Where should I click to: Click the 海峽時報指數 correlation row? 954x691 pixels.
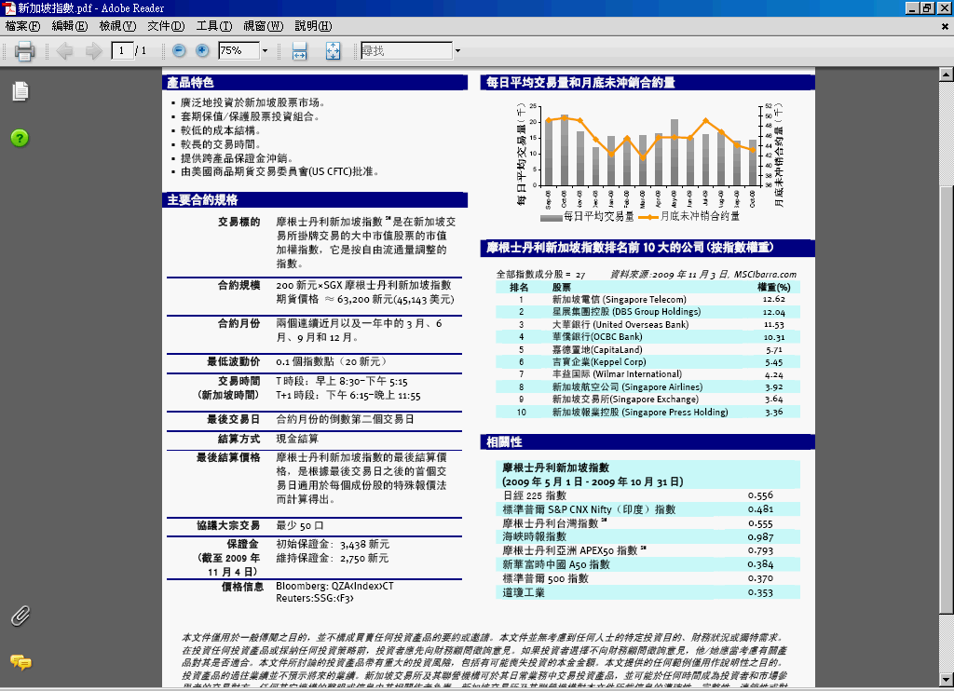click(648, 537)
